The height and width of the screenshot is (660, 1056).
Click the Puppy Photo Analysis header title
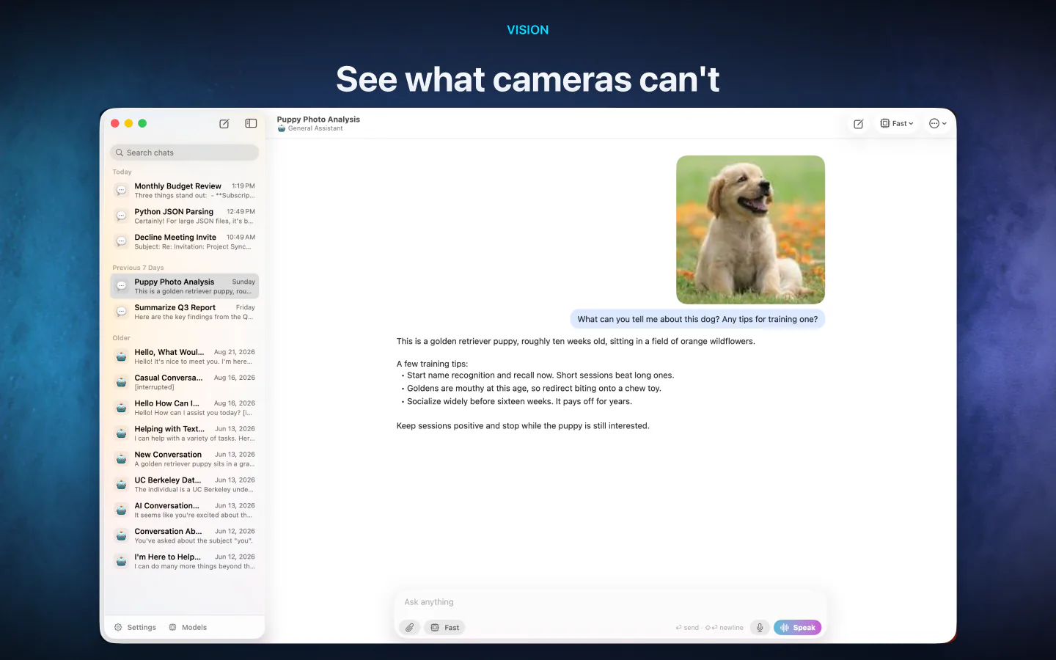(x=318, y=120)
